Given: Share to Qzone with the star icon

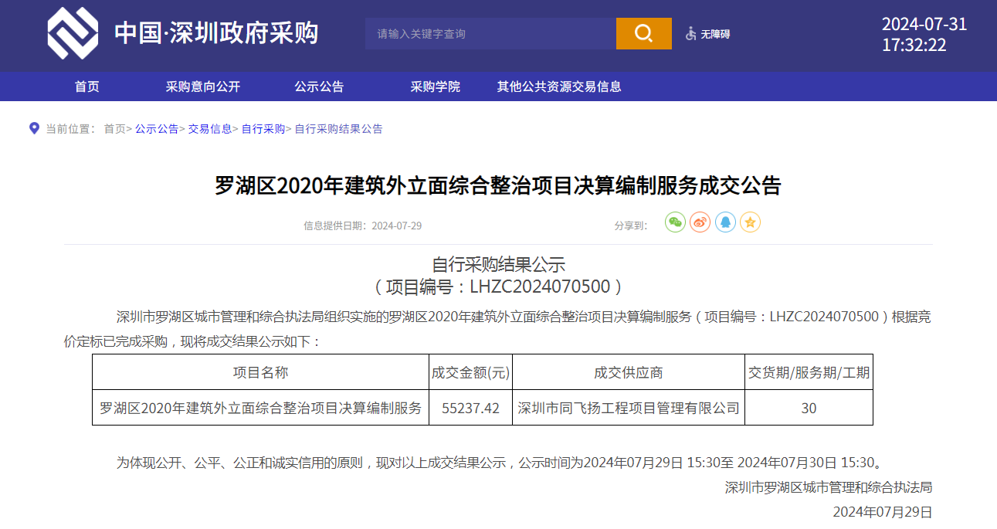Looking at the screenshot, I should [750, 222].
